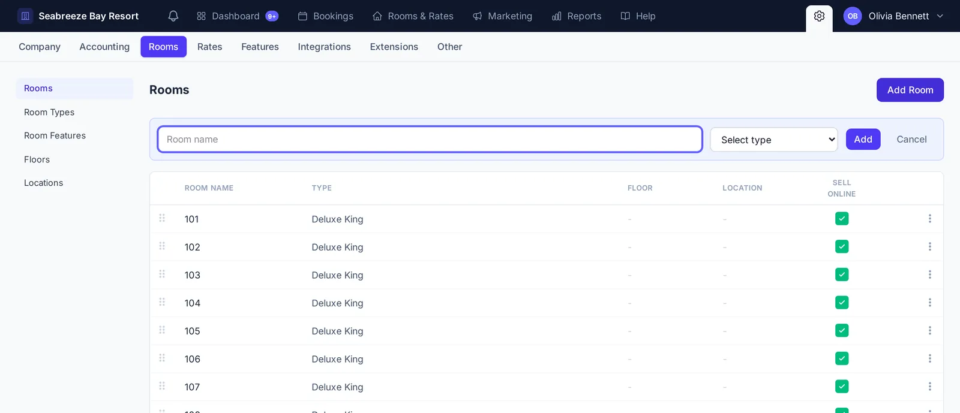This screenshot has height=413, width=960.
Task: Switch to the Rates settings tab
Action: [210, 47]
